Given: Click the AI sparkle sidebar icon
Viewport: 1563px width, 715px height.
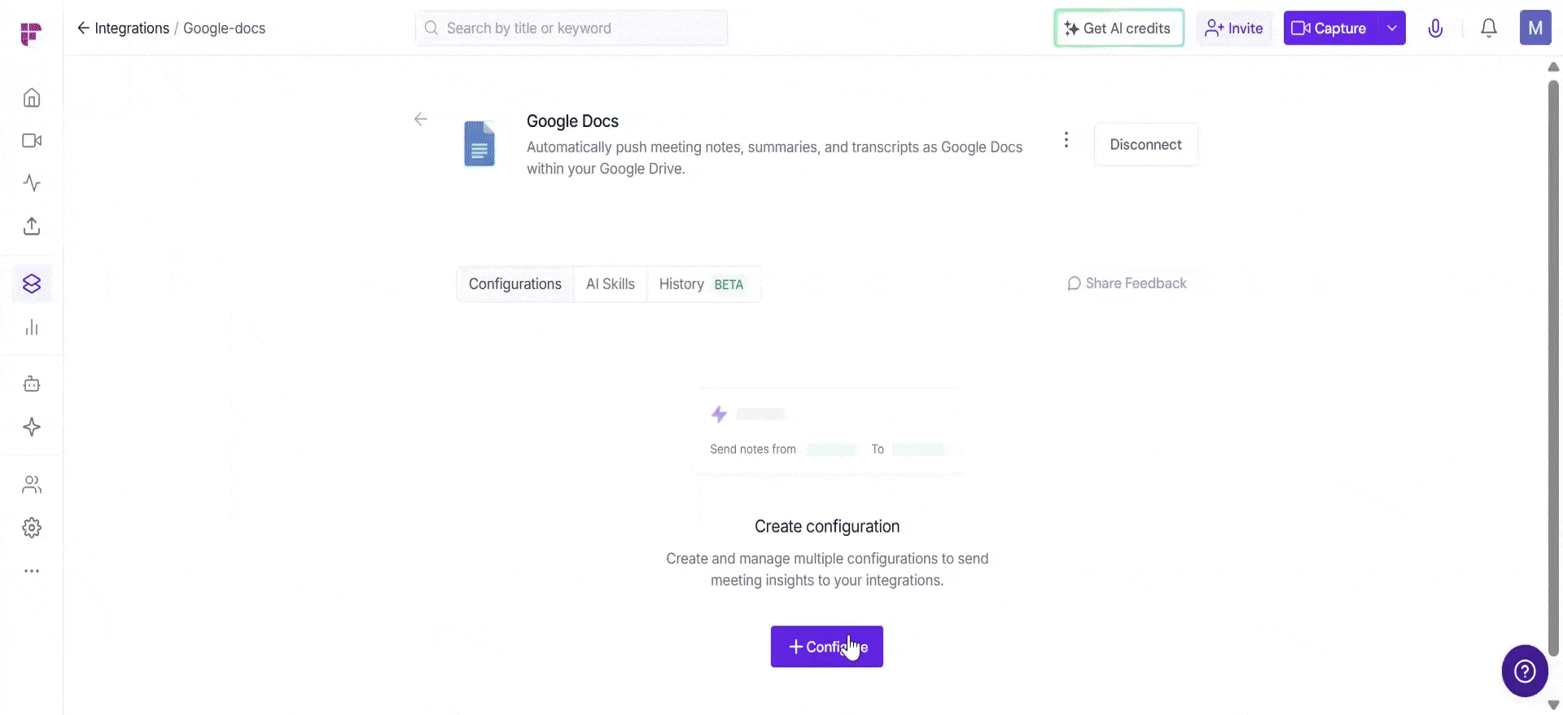Looking at the screenshot, I should coord(32,427).
